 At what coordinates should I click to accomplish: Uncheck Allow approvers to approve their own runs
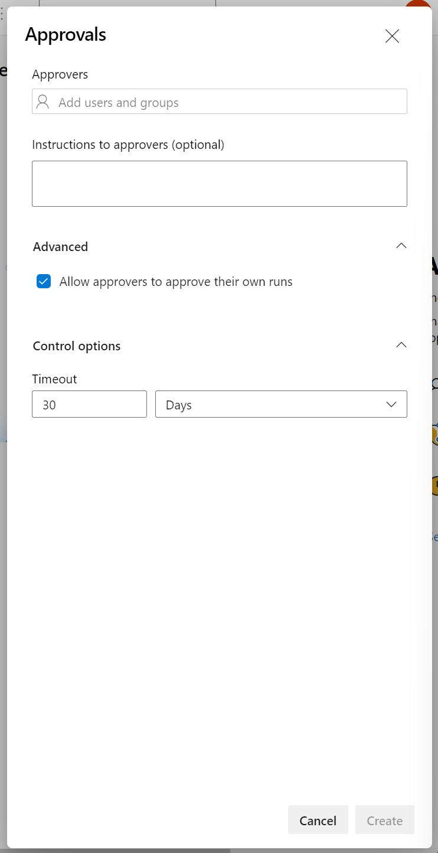point(44,282)
